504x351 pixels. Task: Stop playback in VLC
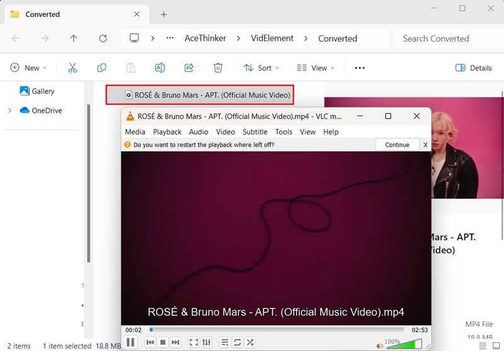point(163,342)
